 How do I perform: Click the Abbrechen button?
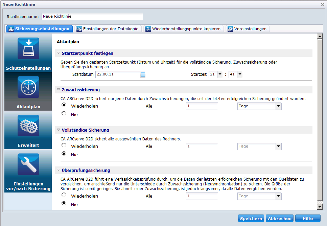(x=279, y=219)
